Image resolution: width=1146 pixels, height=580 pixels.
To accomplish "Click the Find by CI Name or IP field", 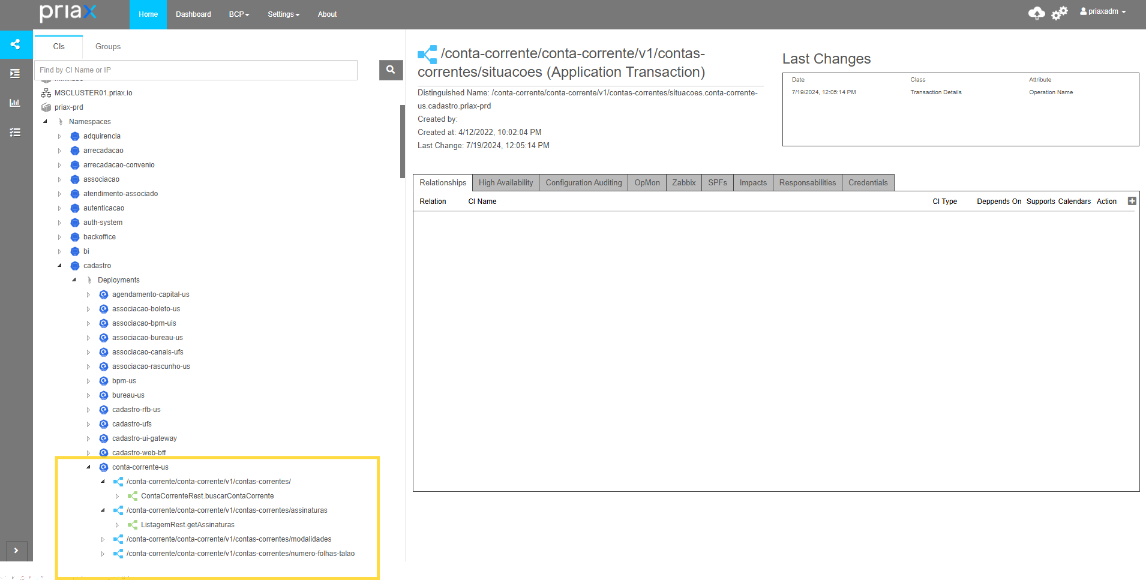I will pyautogui.click(x=196, y=70).
